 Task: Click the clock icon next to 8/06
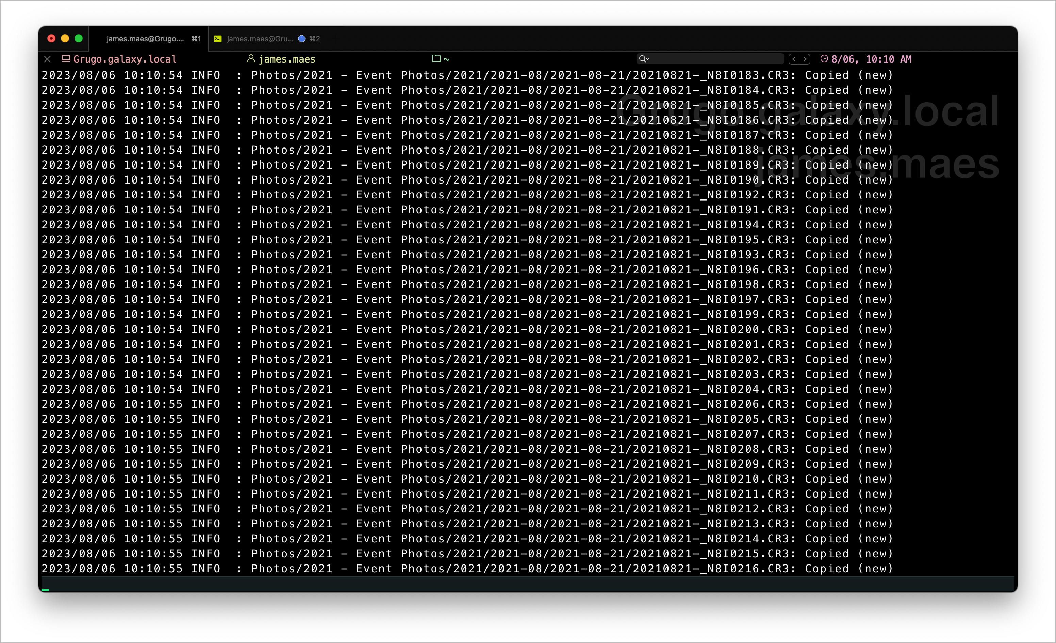824,59
